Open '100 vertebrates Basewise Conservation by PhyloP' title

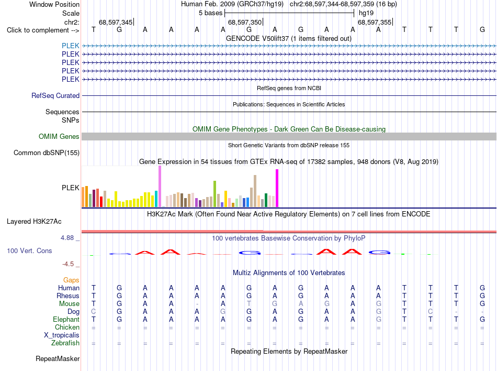pos(289,238)
